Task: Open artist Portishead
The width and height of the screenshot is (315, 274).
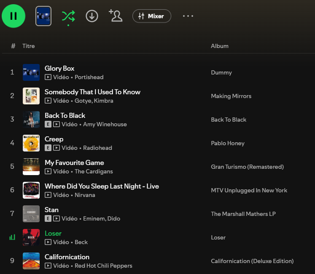Action: tap(89, 77)
